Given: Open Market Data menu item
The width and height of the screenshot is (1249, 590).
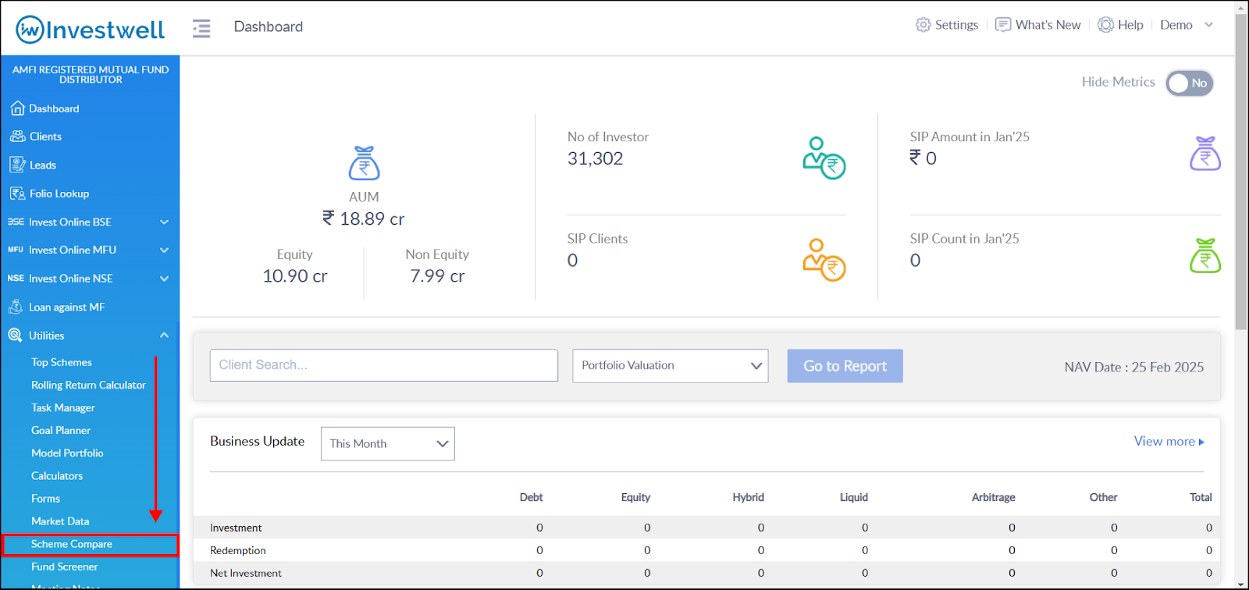Looking at the screenshot, I should [60, 521].
